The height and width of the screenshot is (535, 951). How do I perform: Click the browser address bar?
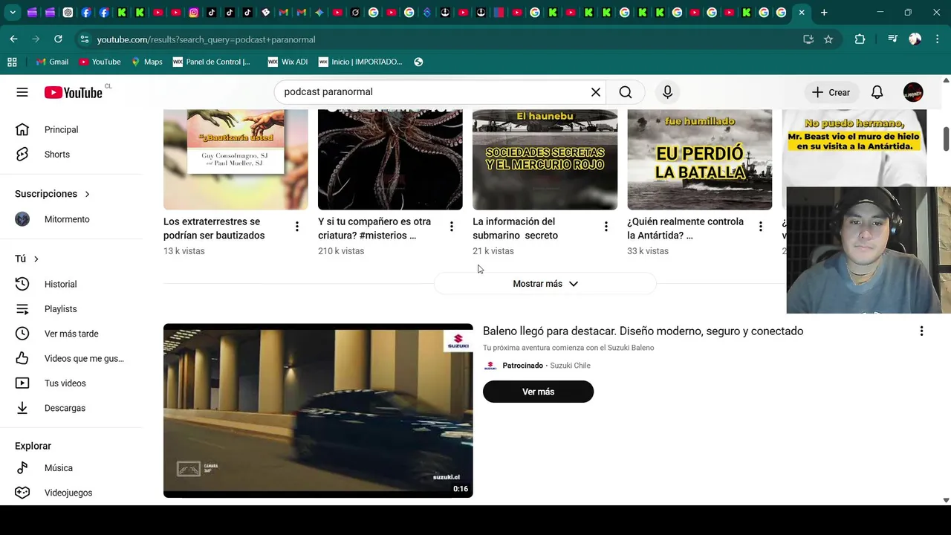[446, 39]
